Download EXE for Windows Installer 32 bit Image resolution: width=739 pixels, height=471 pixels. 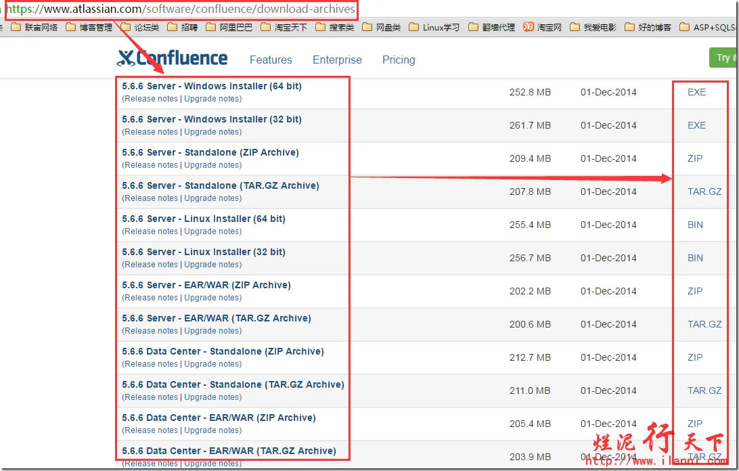pyautogui.click(x=696, y=125)
